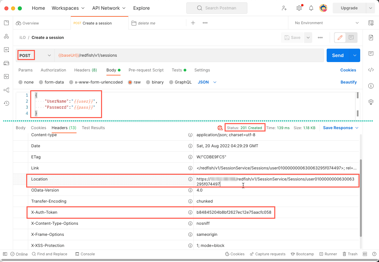Open the Cookies link beside Settings

pyautogui.click(x=348, y=70)
